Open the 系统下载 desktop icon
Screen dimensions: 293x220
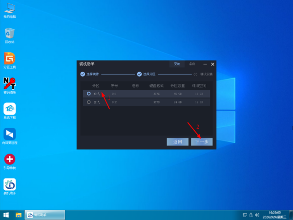(10, 111)
